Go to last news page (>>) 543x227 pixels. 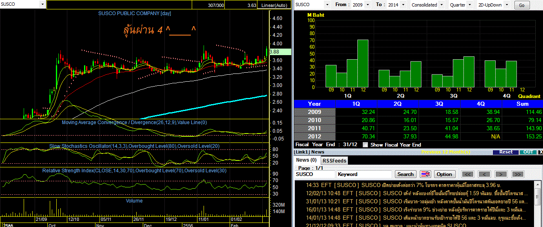pos(517,174)
